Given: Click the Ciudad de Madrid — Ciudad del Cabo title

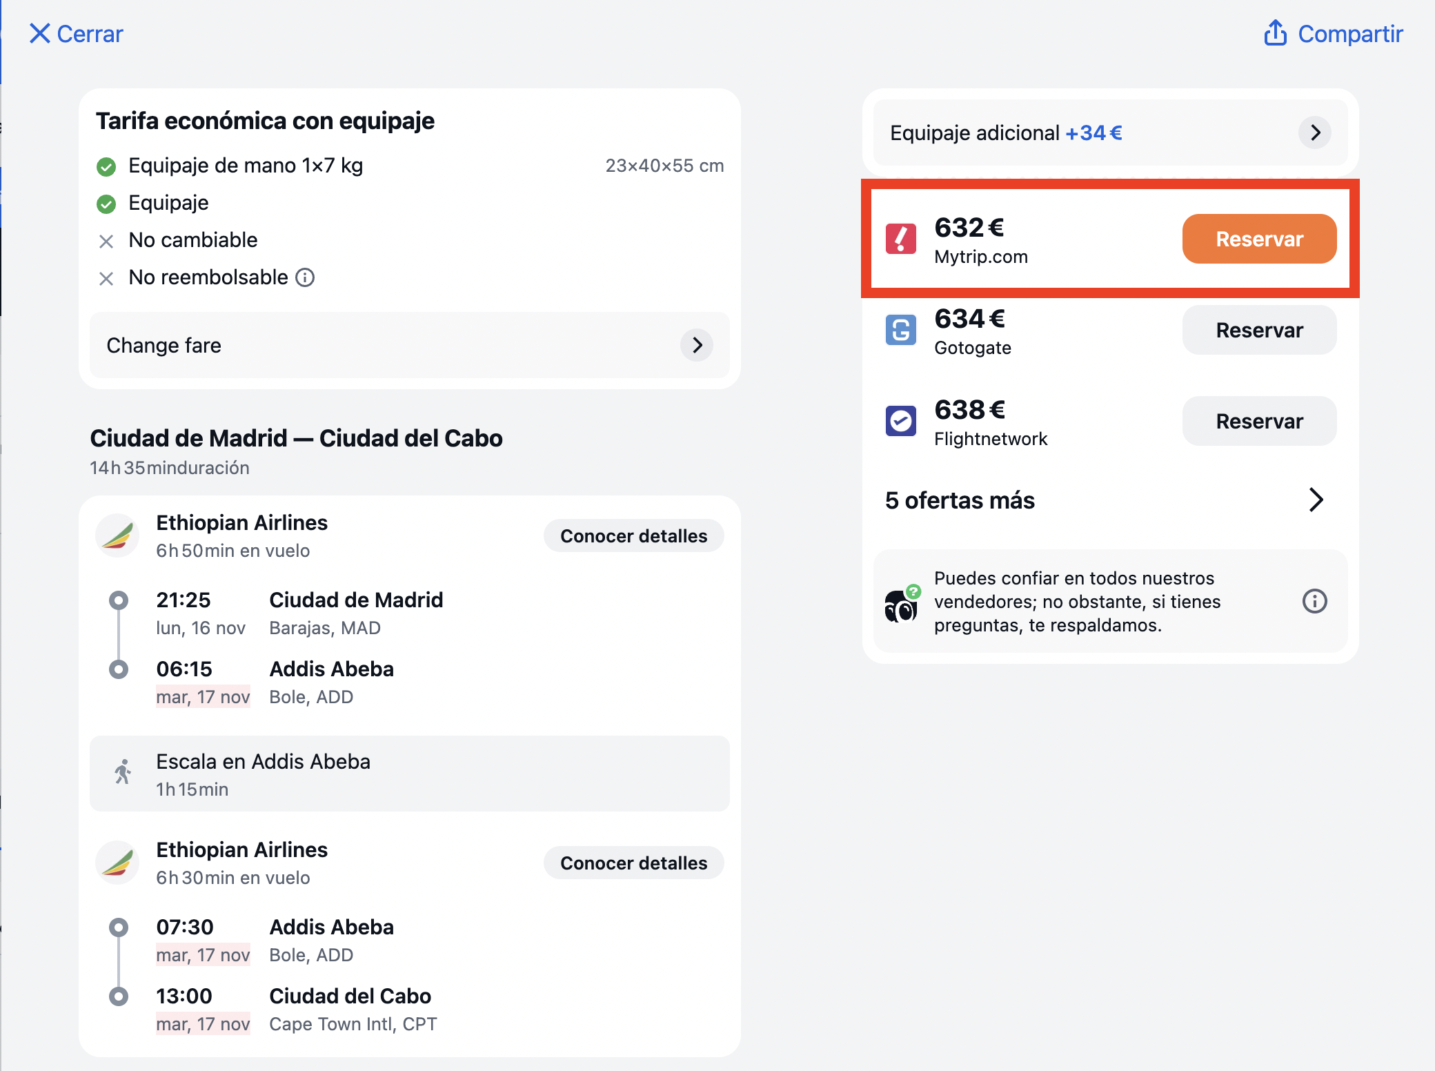Looking at the screenshot, I should tap(296, 438).
